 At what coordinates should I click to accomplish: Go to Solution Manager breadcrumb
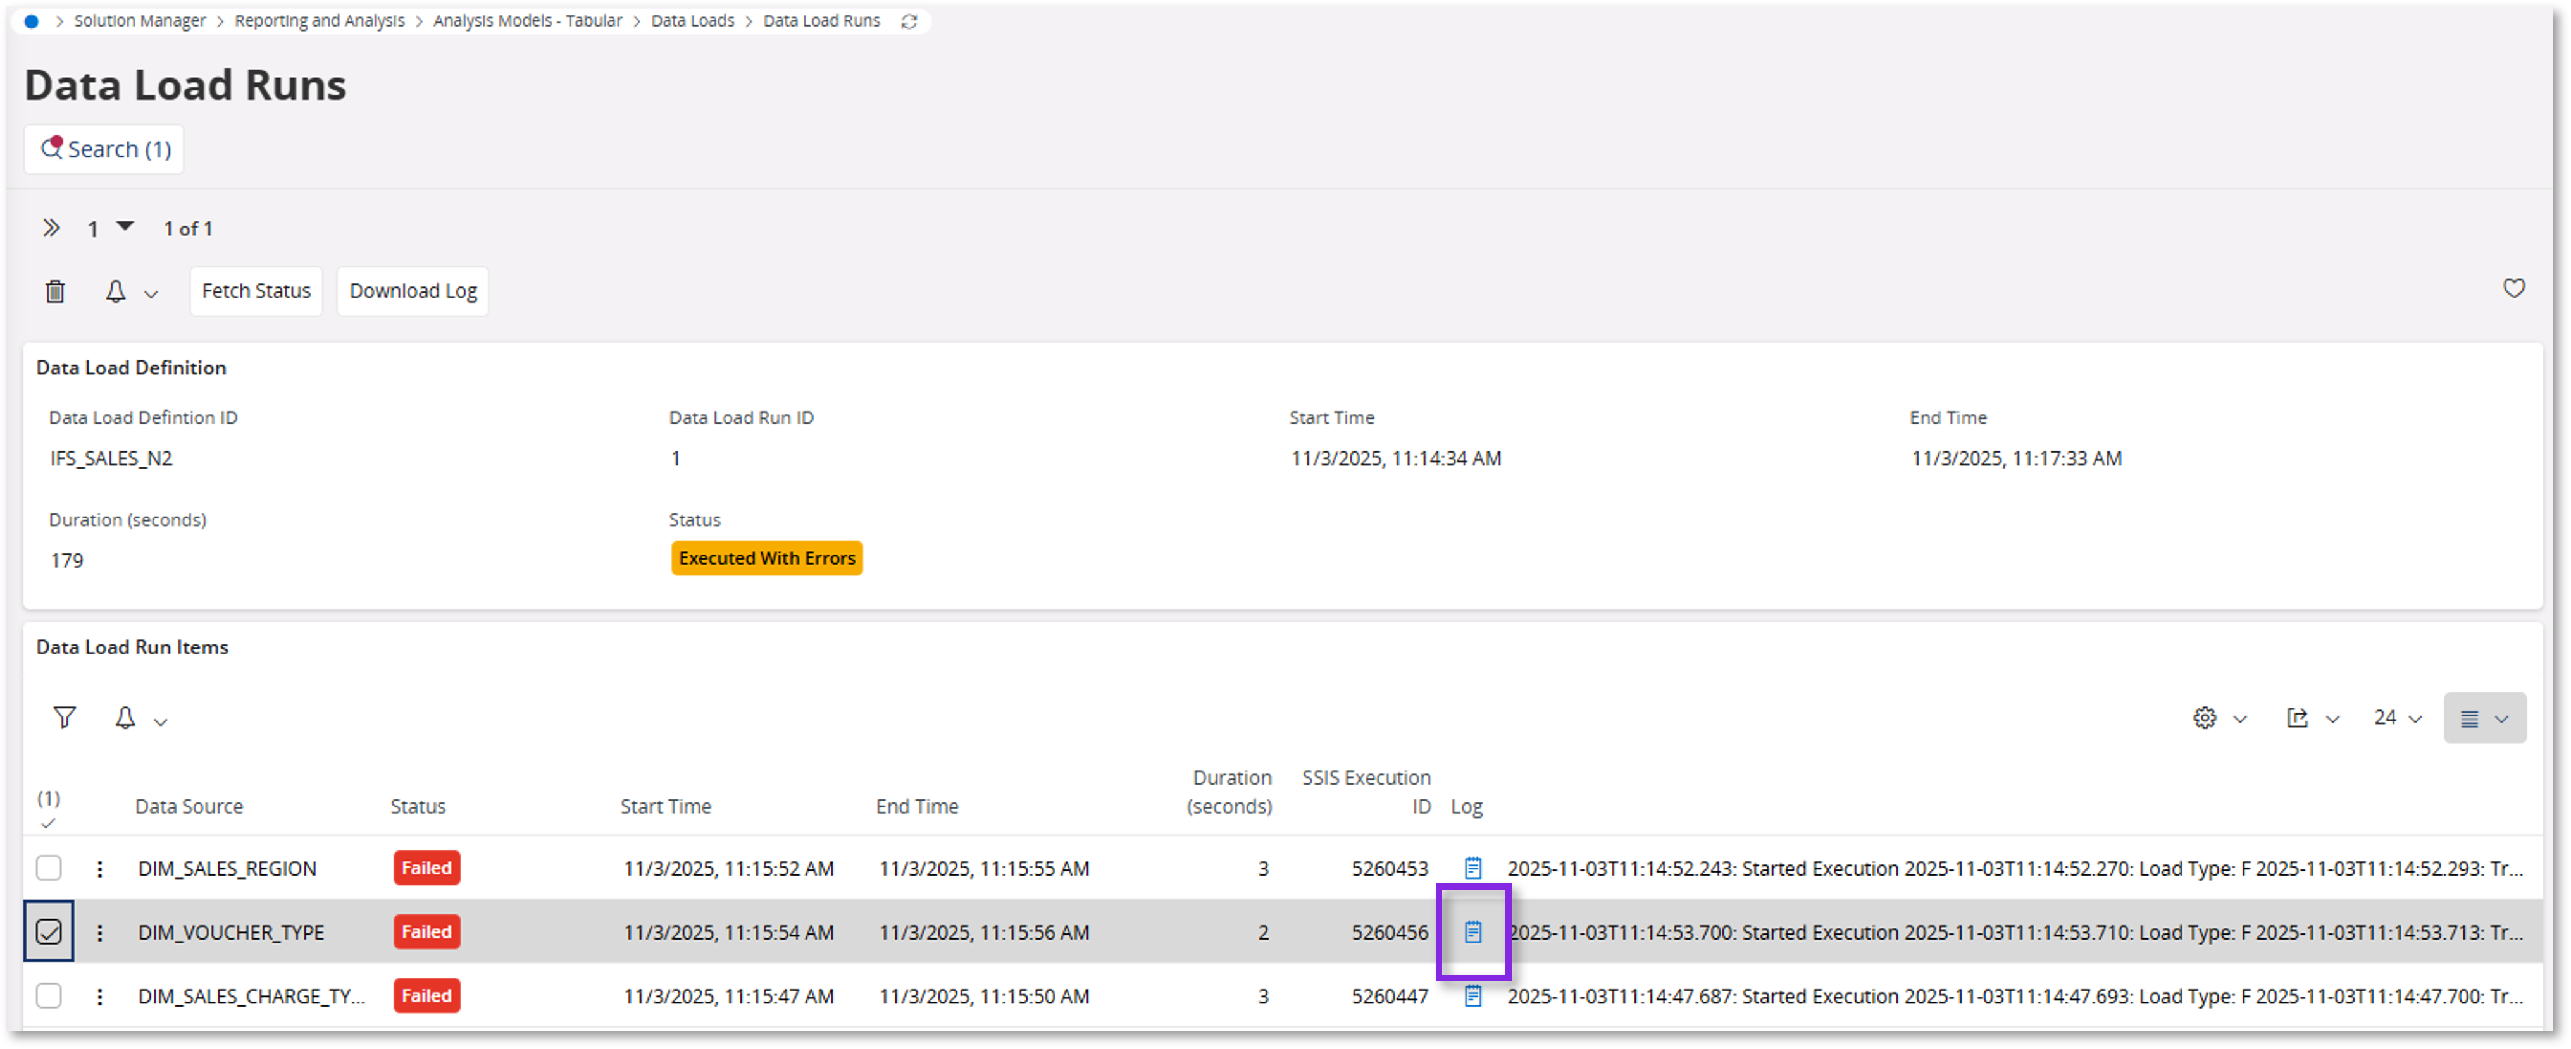tap(140, 21)
